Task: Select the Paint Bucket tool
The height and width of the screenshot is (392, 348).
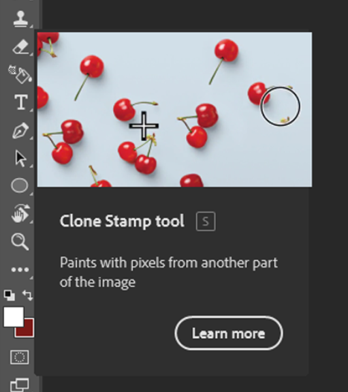Action: (20, 74)
